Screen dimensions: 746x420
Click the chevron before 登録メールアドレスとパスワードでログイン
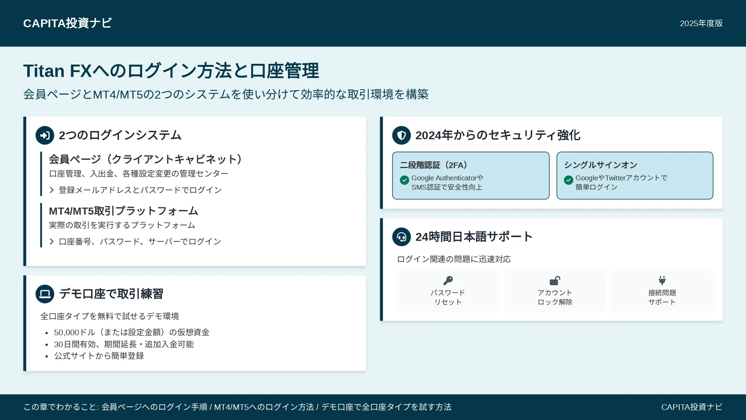coord(52,190)
